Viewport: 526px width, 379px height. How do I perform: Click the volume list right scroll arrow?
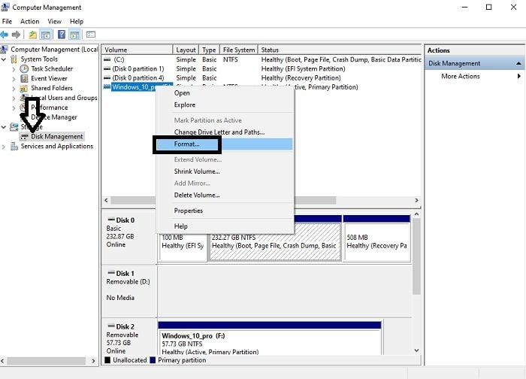[x=416, y=200]
